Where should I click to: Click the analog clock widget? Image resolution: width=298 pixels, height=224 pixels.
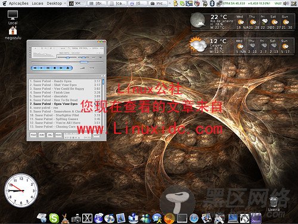click(x=21, y=191)
